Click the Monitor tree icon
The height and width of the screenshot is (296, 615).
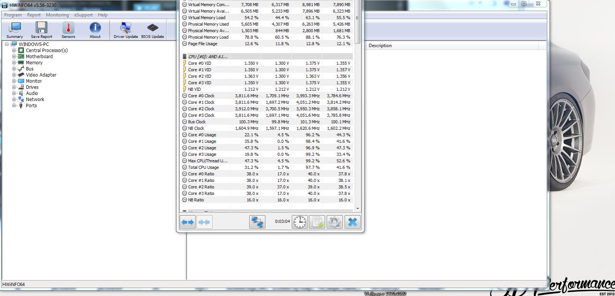(21, 81)
